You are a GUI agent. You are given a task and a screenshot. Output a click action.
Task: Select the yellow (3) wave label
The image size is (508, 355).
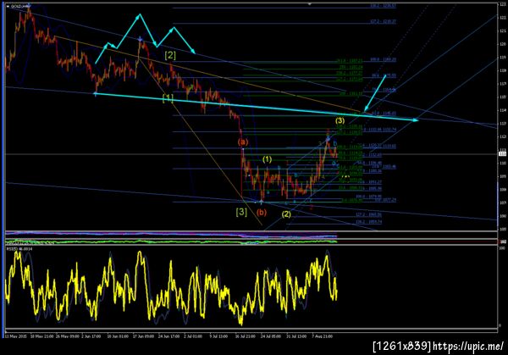click(340, 120)
